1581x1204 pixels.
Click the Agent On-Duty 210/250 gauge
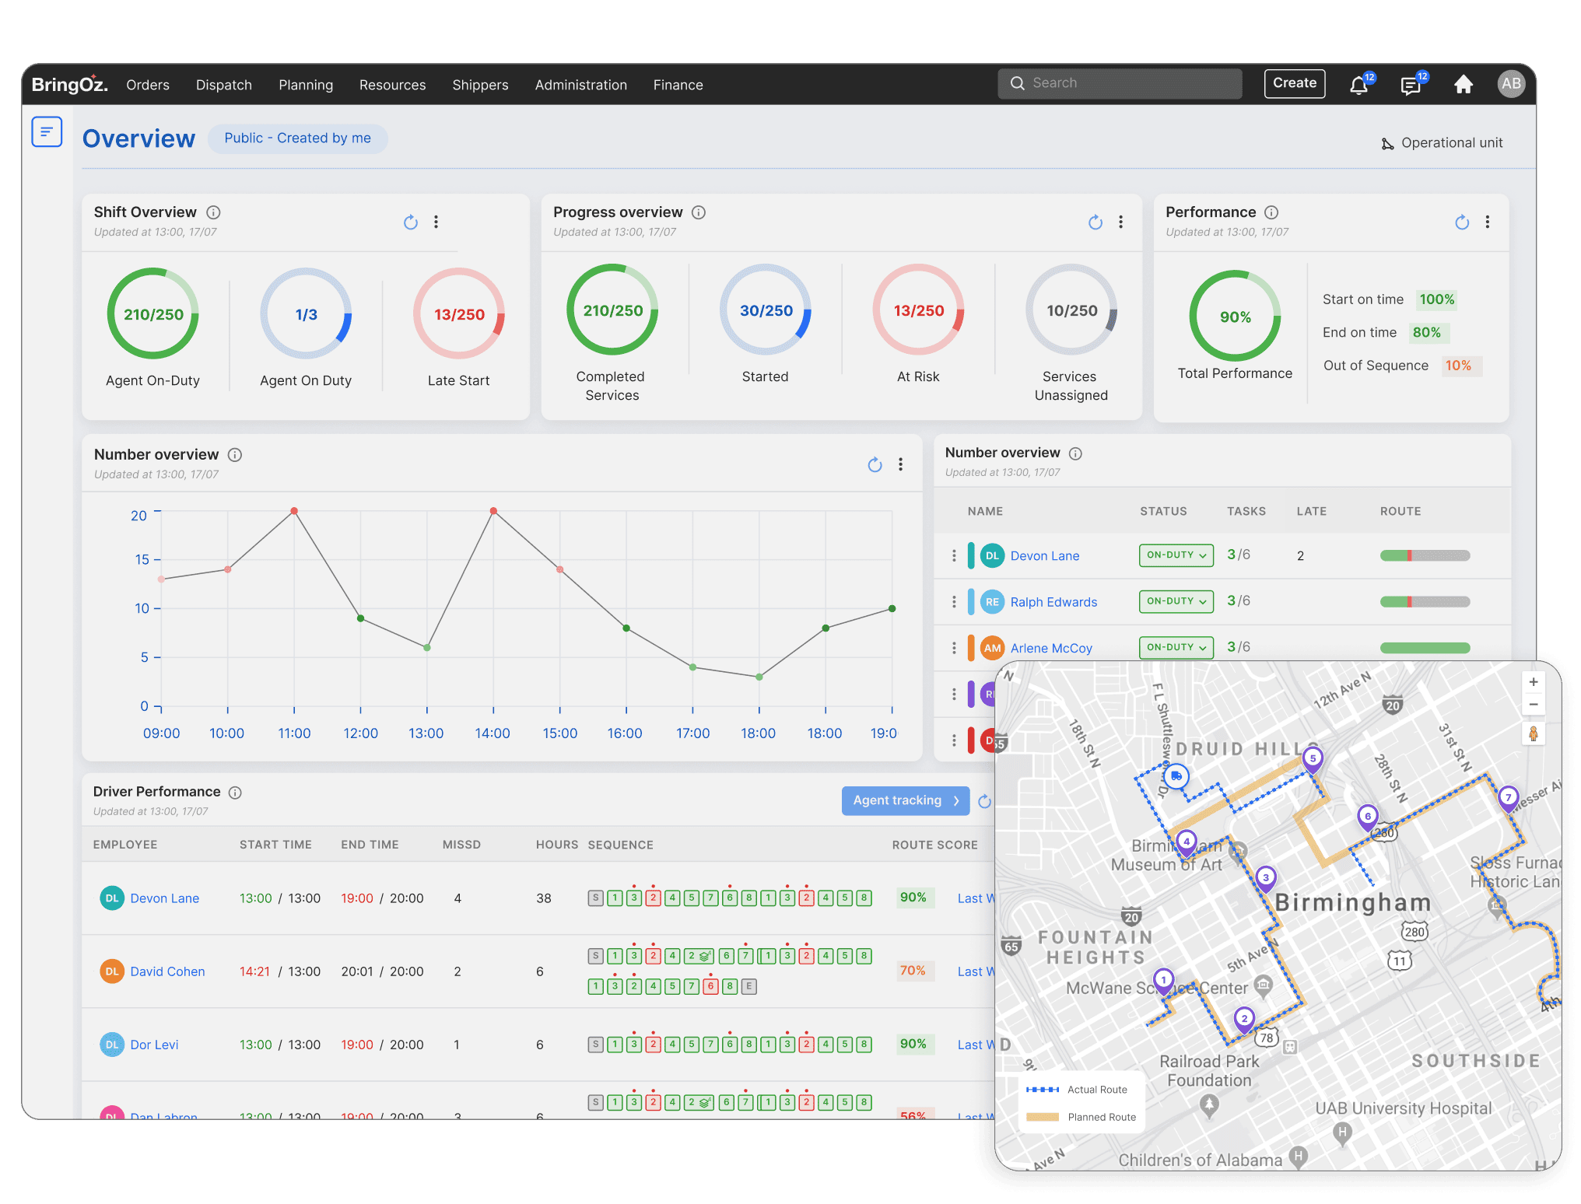tap(152, 313)
